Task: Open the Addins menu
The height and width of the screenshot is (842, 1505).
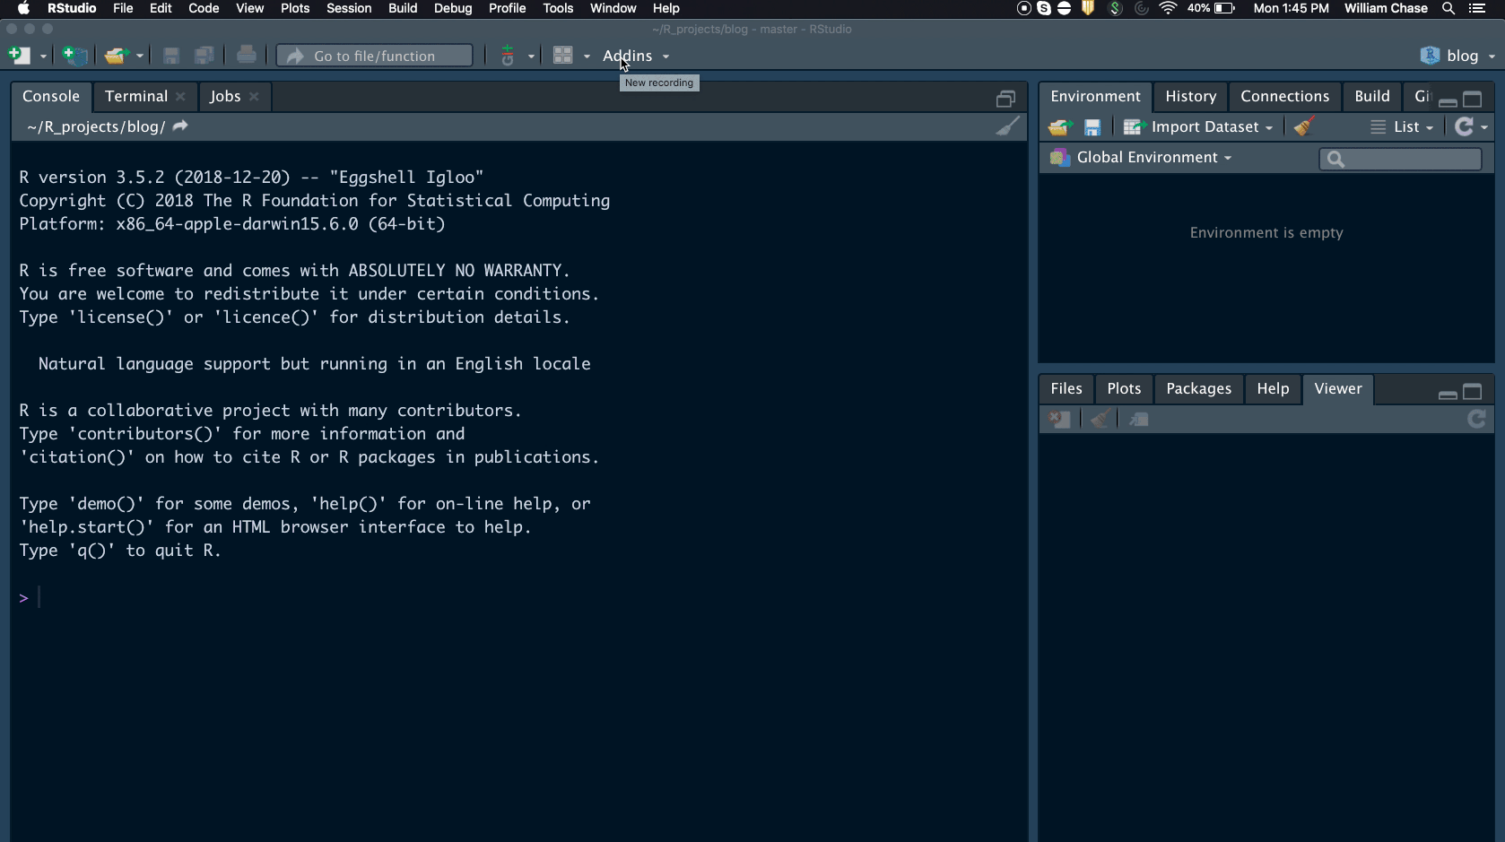Action: click(x=636, y=56)
